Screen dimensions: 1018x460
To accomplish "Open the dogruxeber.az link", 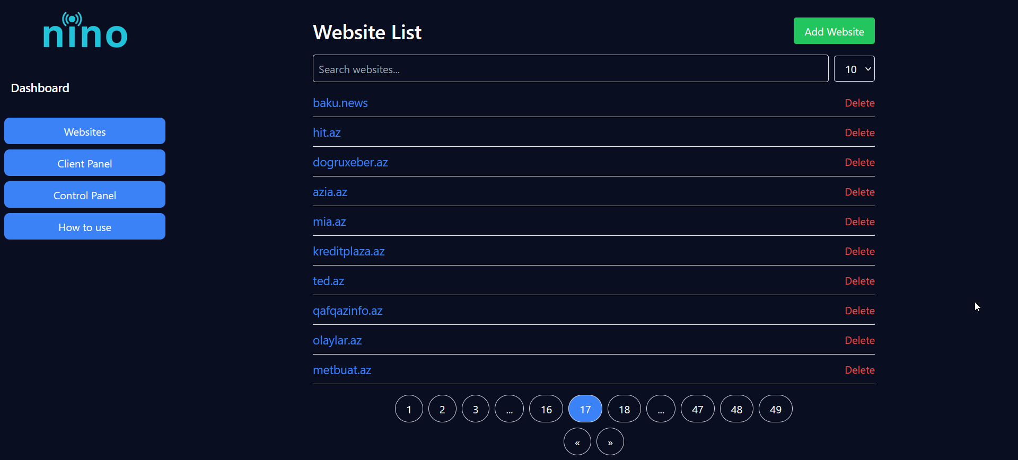I will click(350, 162).
